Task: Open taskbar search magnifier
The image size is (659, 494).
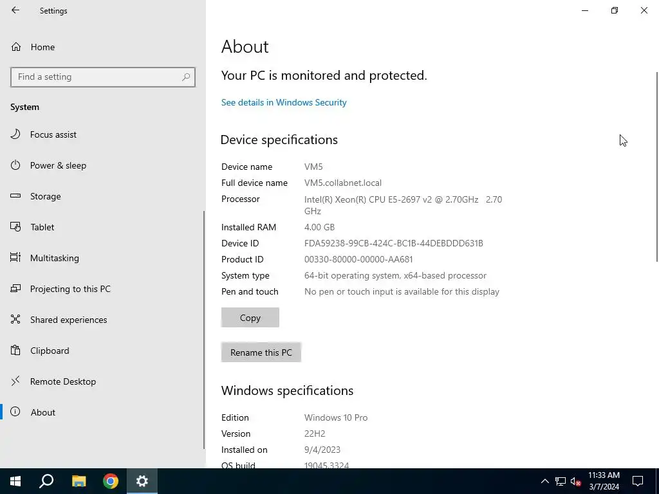Action: coord(46,481)
